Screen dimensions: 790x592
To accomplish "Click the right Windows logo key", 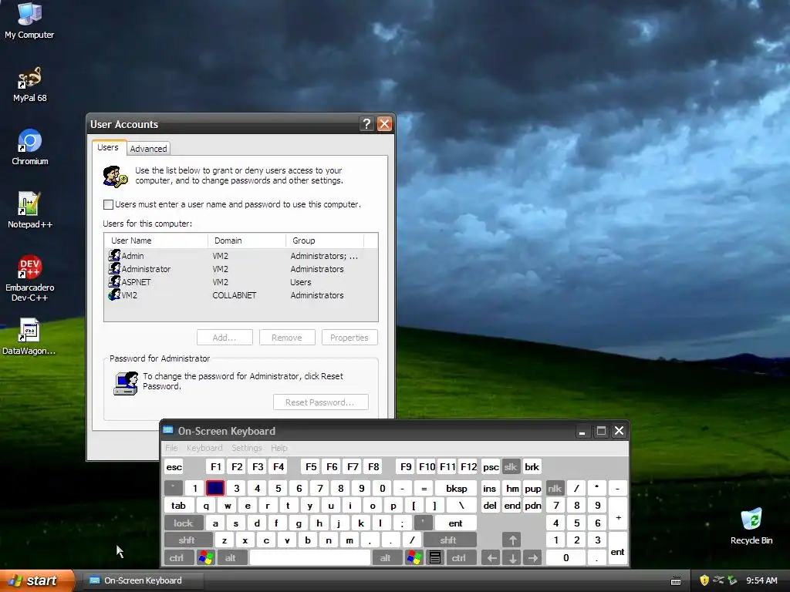I will click(x=414, y=558).
